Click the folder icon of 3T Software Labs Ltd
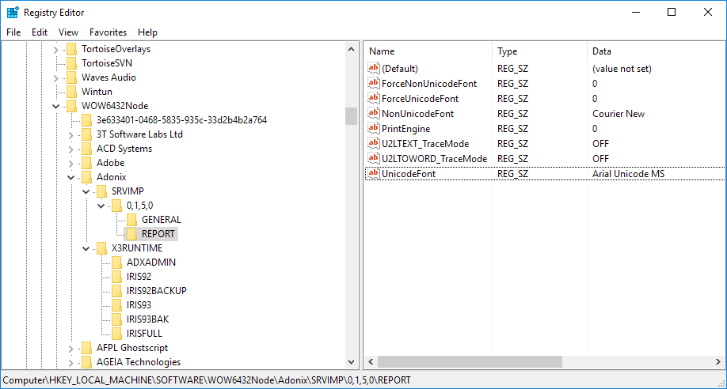 coord(86,134)
